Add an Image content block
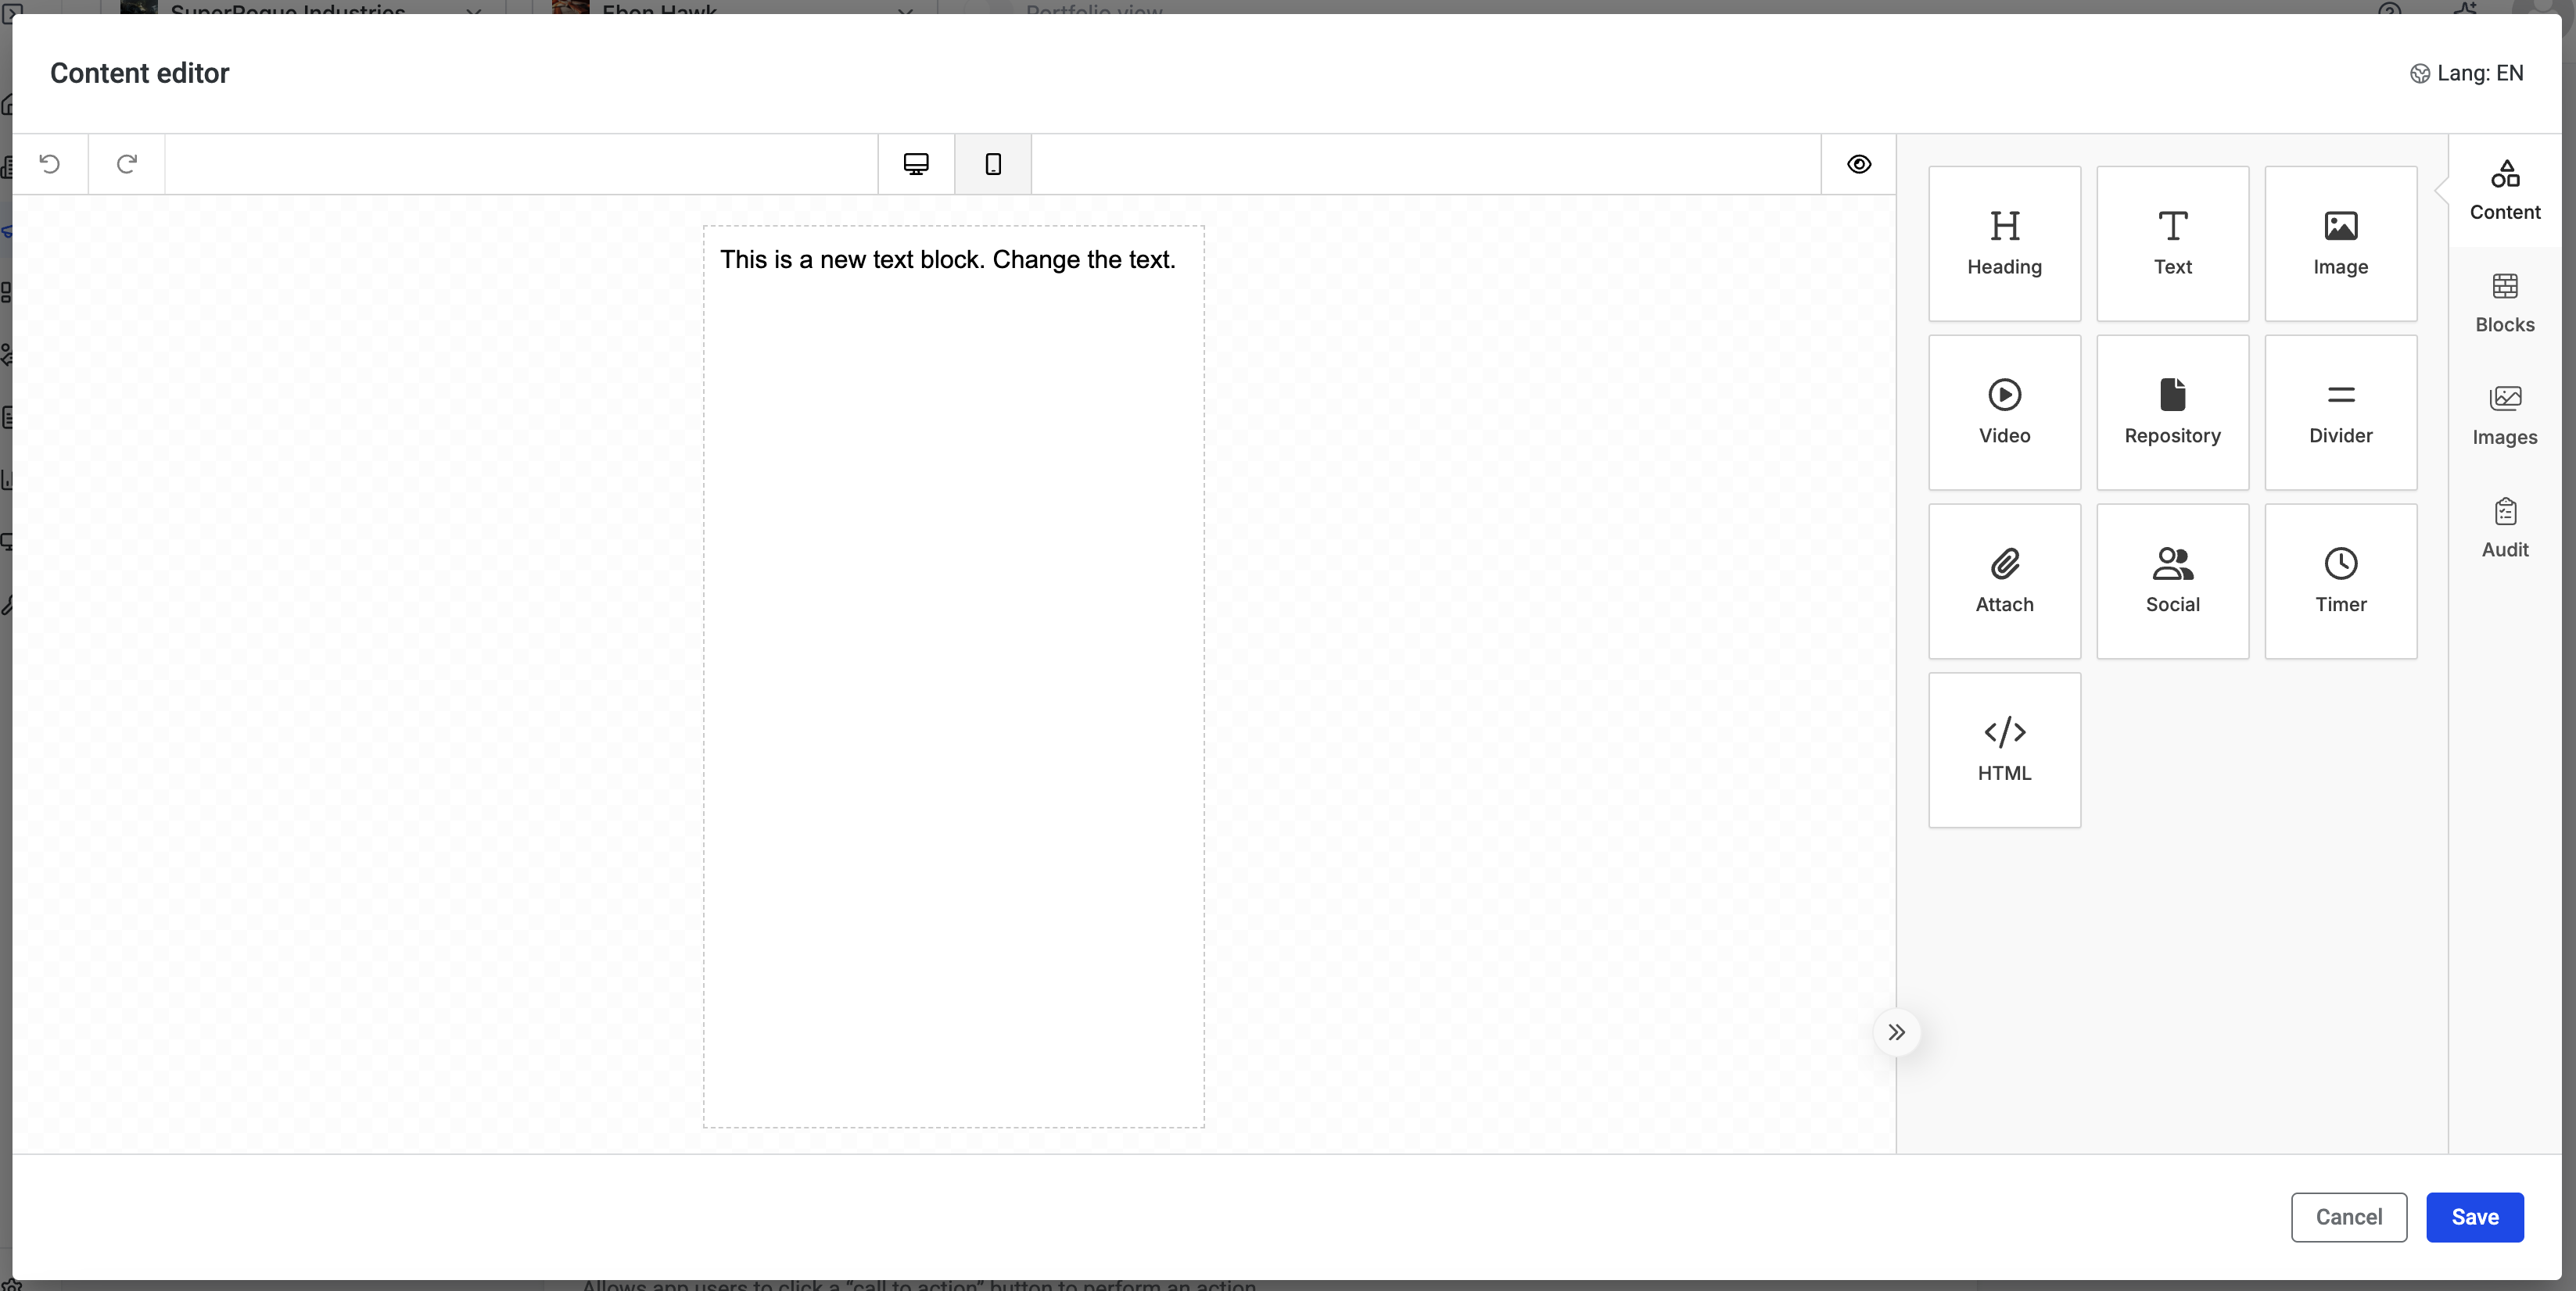This screenshot has width=2576, height=1291. (2340, 244)
